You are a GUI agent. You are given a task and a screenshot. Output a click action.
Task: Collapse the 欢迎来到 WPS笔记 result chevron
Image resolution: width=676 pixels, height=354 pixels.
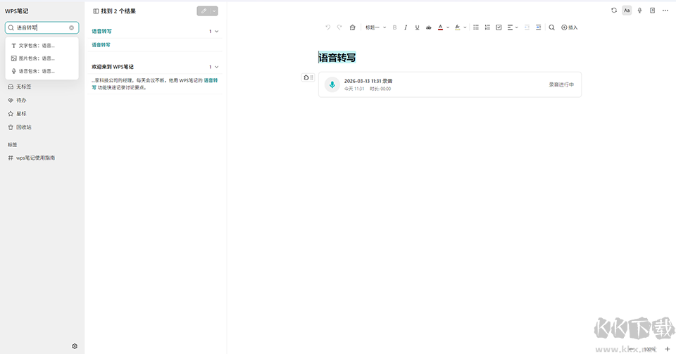pos(216,67)
